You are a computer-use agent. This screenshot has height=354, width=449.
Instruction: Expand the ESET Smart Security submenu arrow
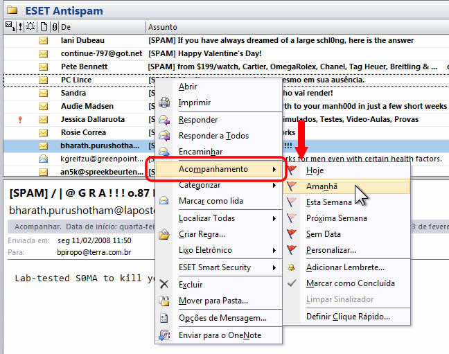[x=274, y=268]
